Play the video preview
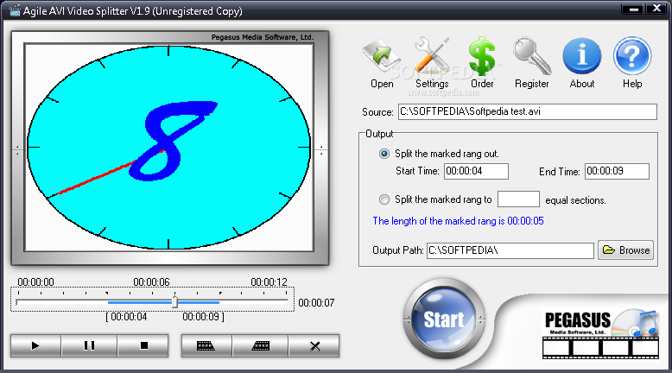Viewport: 672px width, 373px height. coord(35,345)
